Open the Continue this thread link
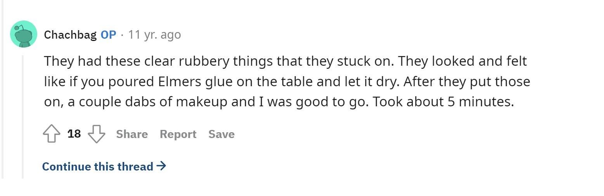 (98, 167)
